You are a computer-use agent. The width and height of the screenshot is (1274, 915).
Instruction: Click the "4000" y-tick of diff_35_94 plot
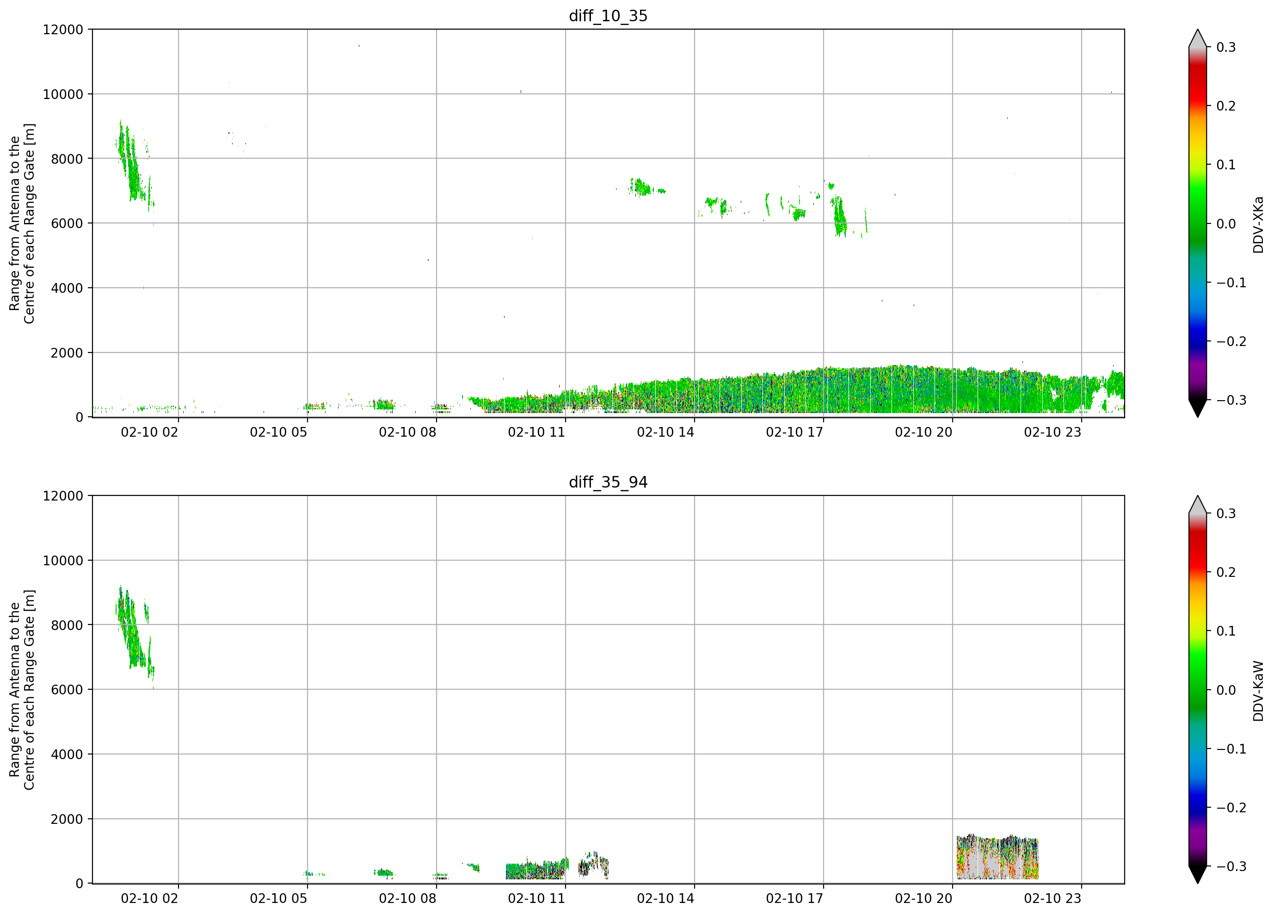point(67,755)
